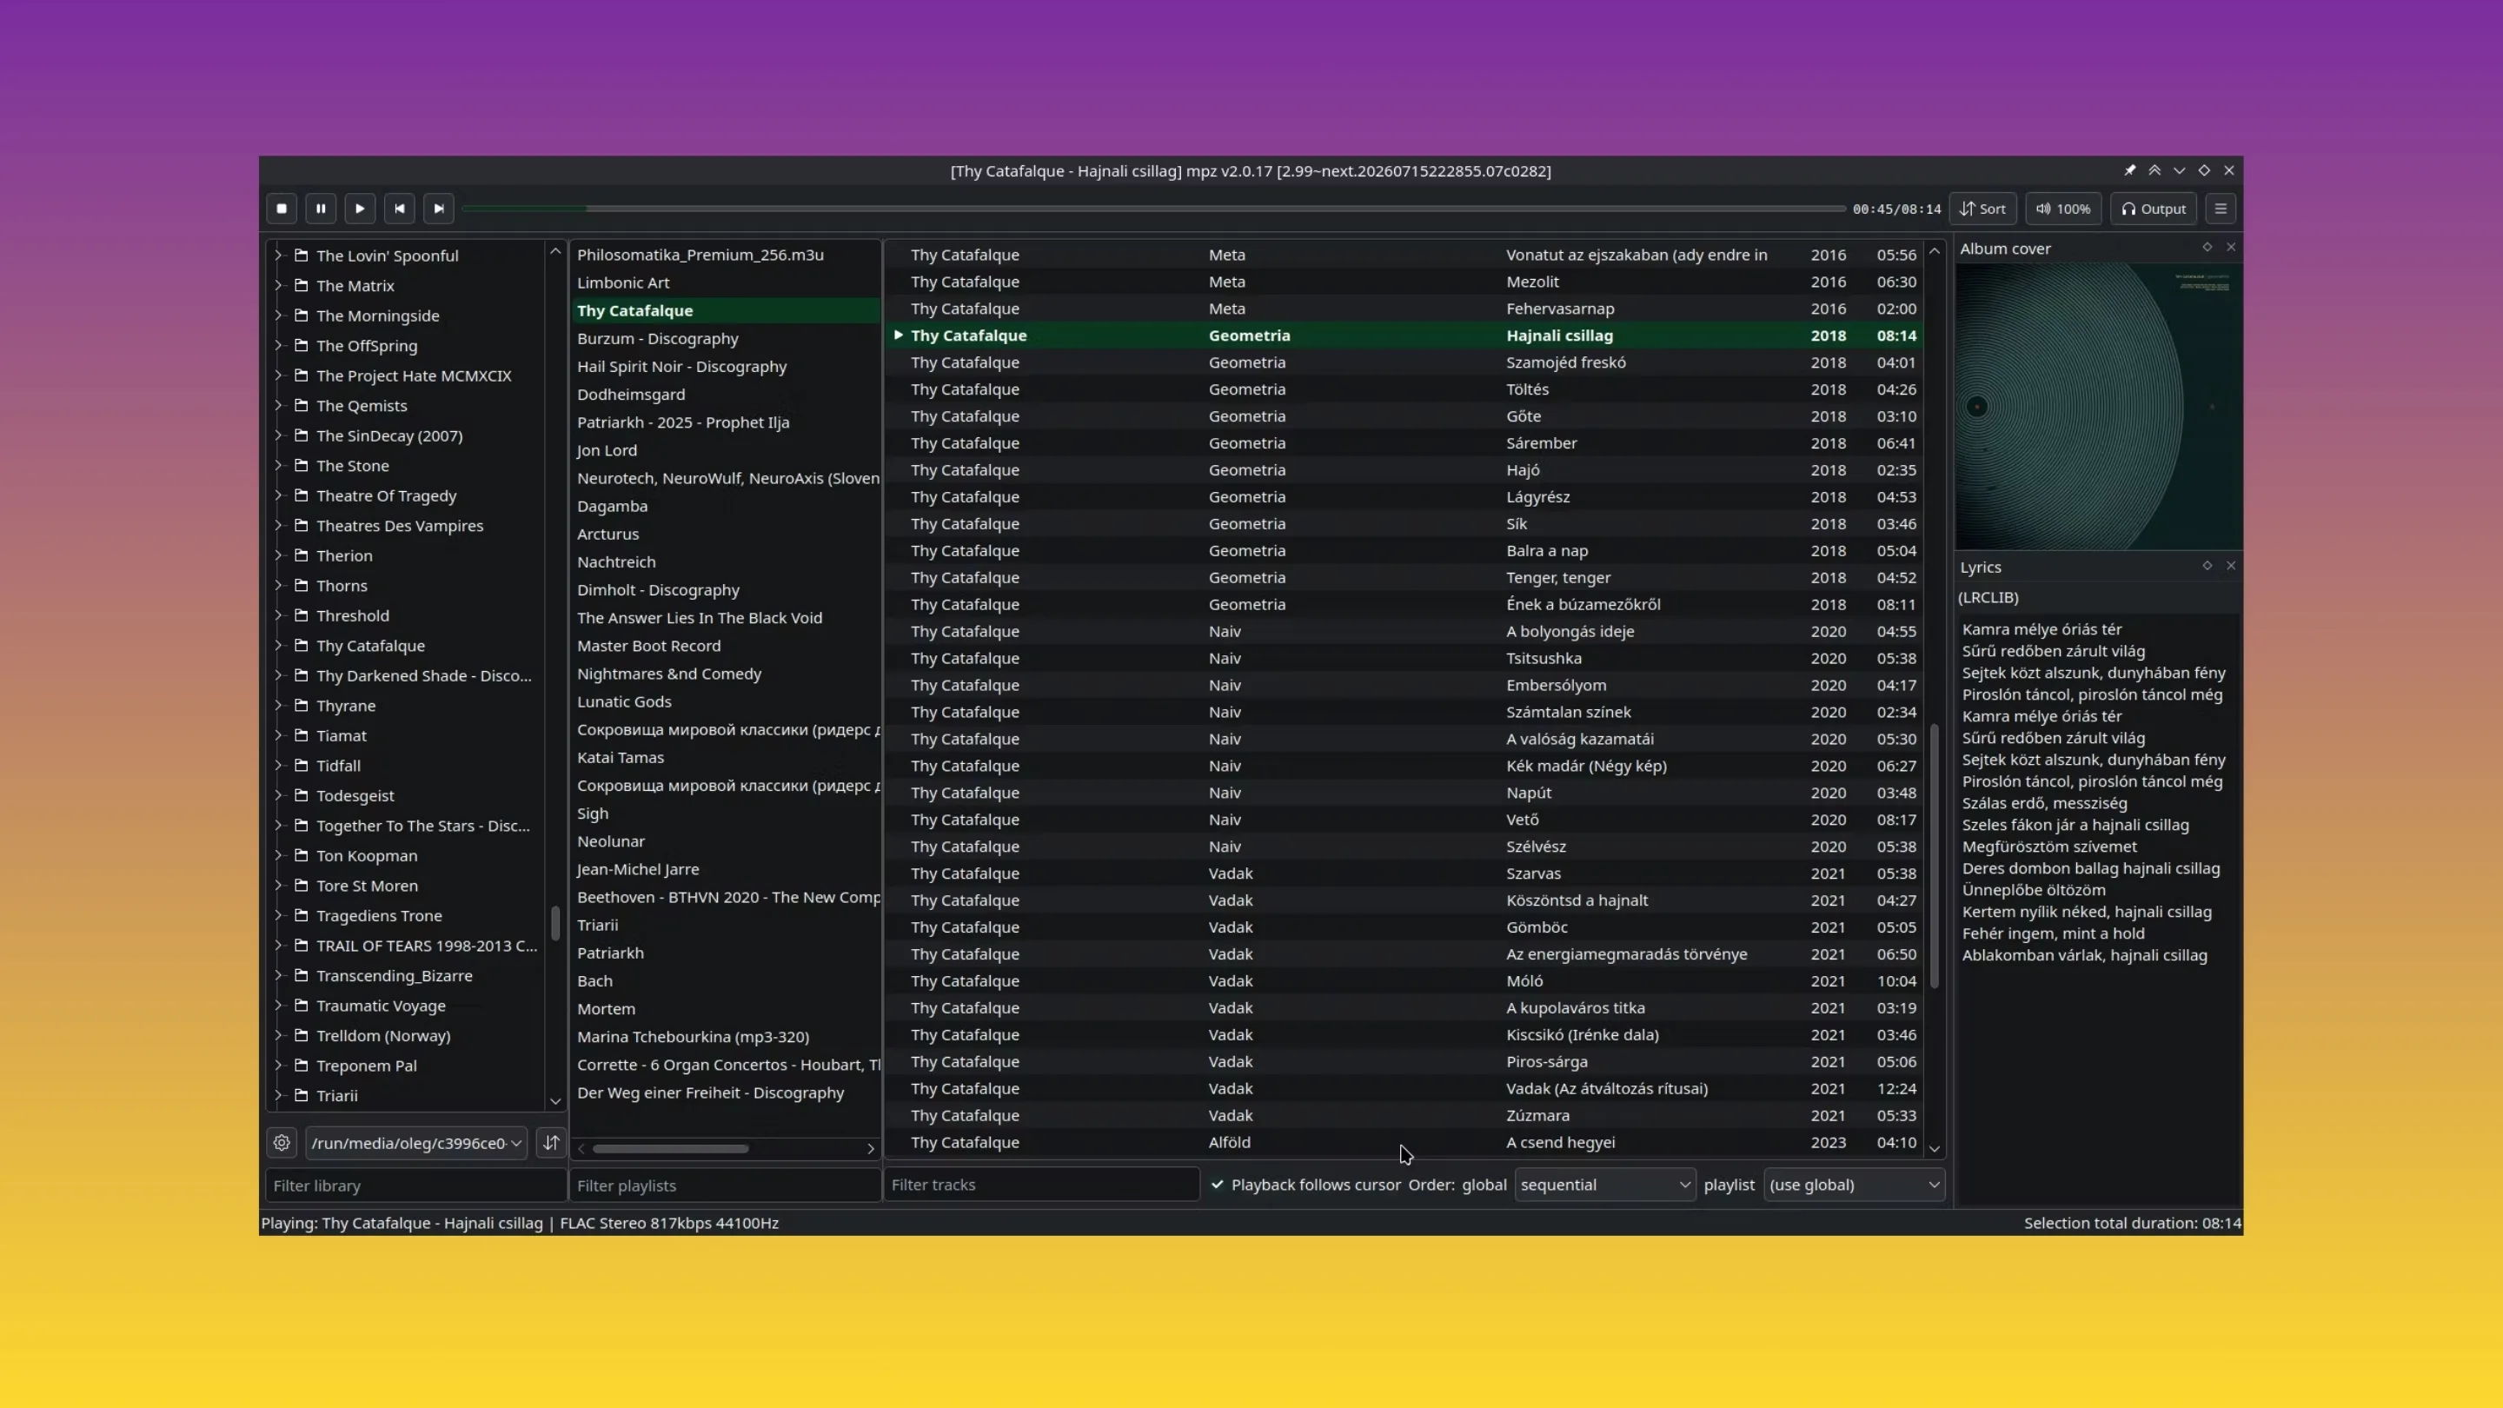Image resolution: width=2503 pixels, height=1408 pixels.
Task: Toggle Playback follows cursor checkbox
Action: coord(1218,1185)
